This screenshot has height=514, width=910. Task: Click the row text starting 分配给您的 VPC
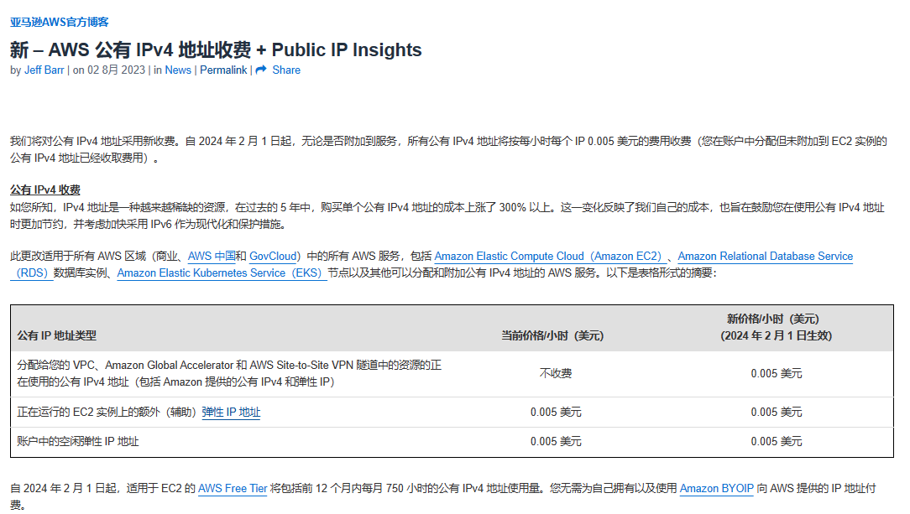point(229,374)
